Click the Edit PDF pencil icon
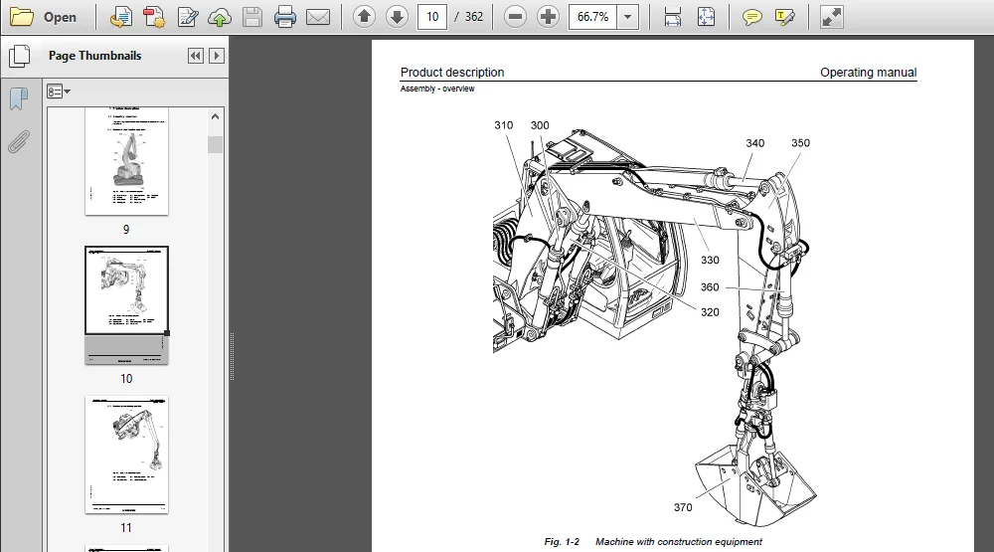 (x=187, y=17)
